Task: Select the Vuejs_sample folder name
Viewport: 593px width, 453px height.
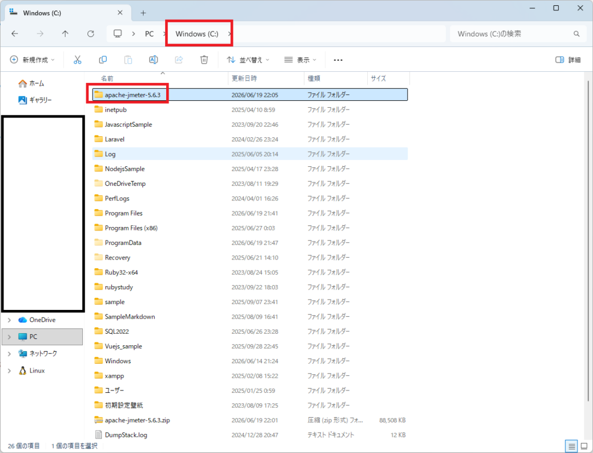Action: click(x=123, y=346)
